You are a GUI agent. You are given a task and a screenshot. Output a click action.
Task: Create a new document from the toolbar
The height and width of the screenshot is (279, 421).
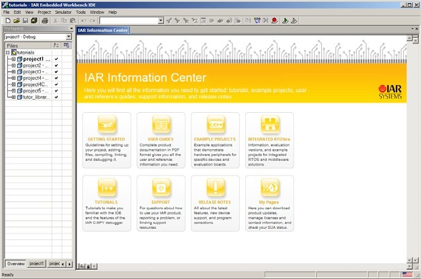point(8,20)
